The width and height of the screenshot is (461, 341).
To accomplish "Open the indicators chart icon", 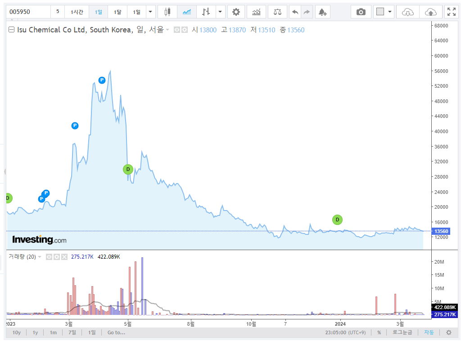I will click(x=256, y=12).
